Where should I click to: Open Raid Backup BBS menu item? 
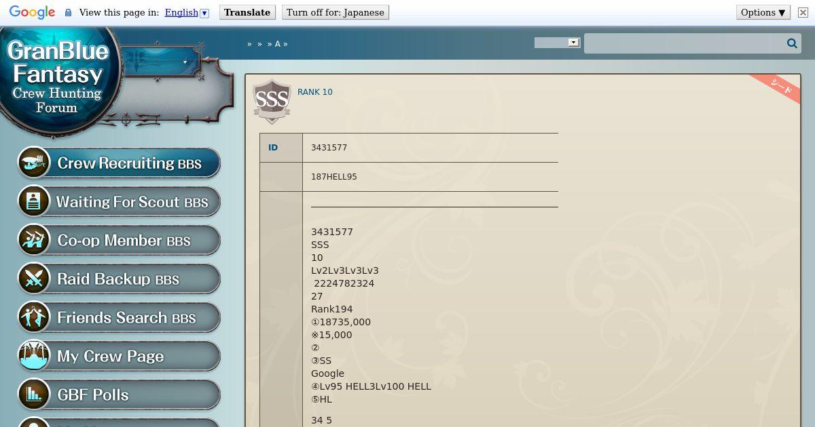(119, 279)
